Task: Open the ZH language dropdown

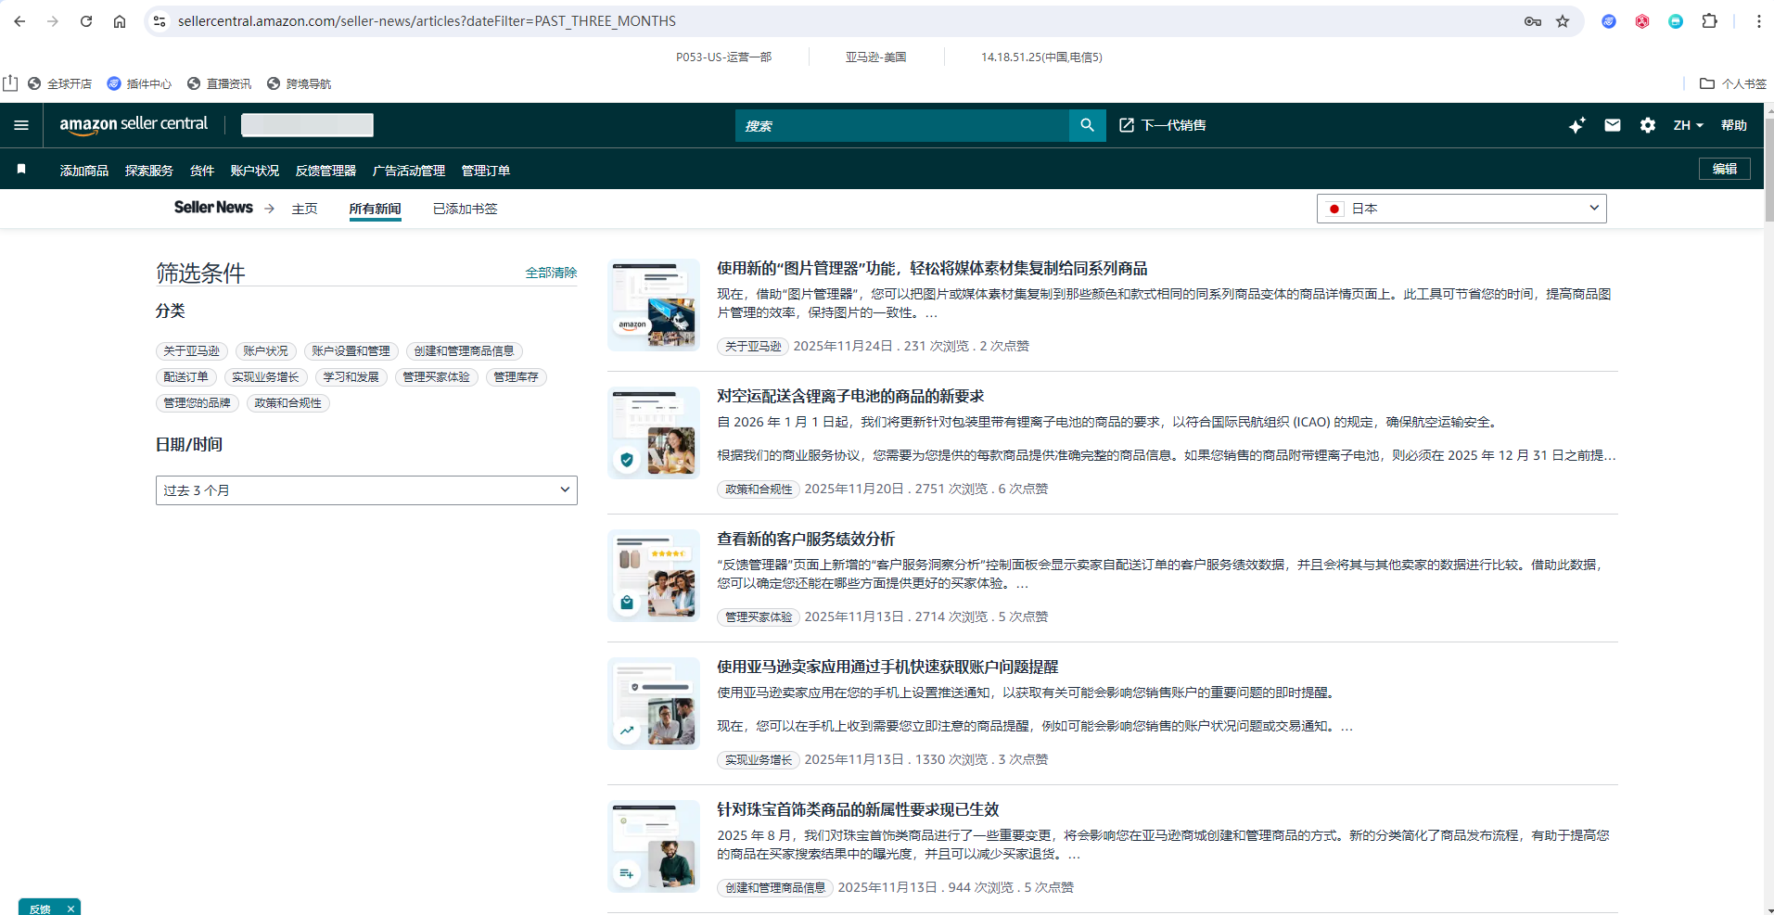Action: pos(1688,125)
